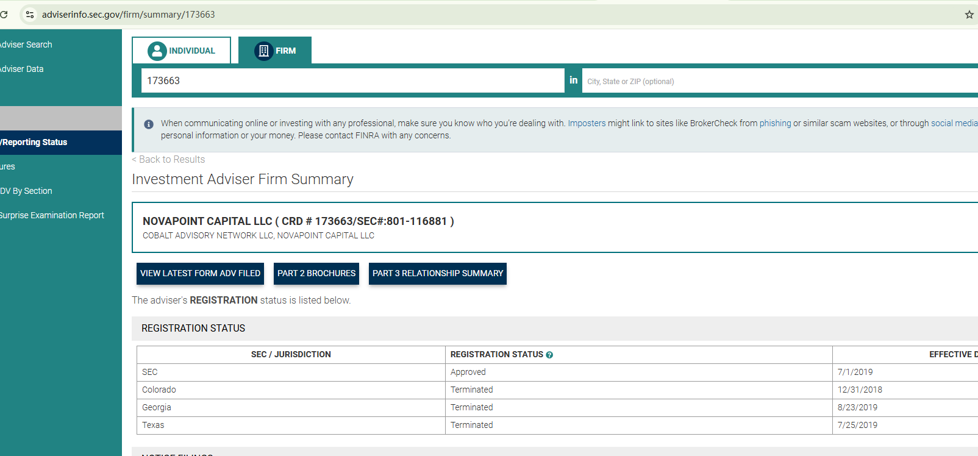The height and width of the screenshot is (456, 978).
Task: Open Adviser Search in sidebar
Action: pos(26,45)
